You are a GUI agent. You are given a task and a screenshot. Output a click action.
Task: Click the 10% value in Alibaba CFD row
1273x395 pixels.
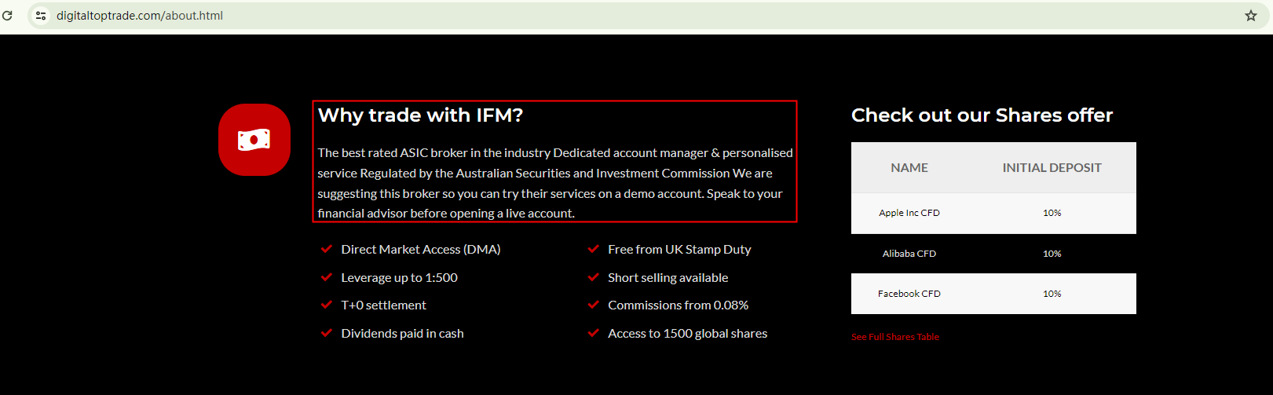(1052, 254)
